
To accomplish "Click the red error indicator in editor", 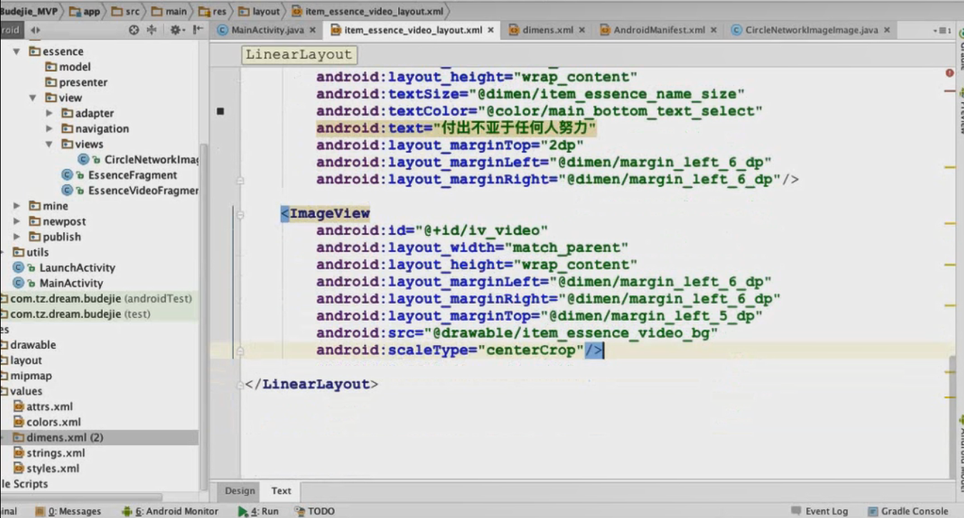I will (x=950, y=73).
